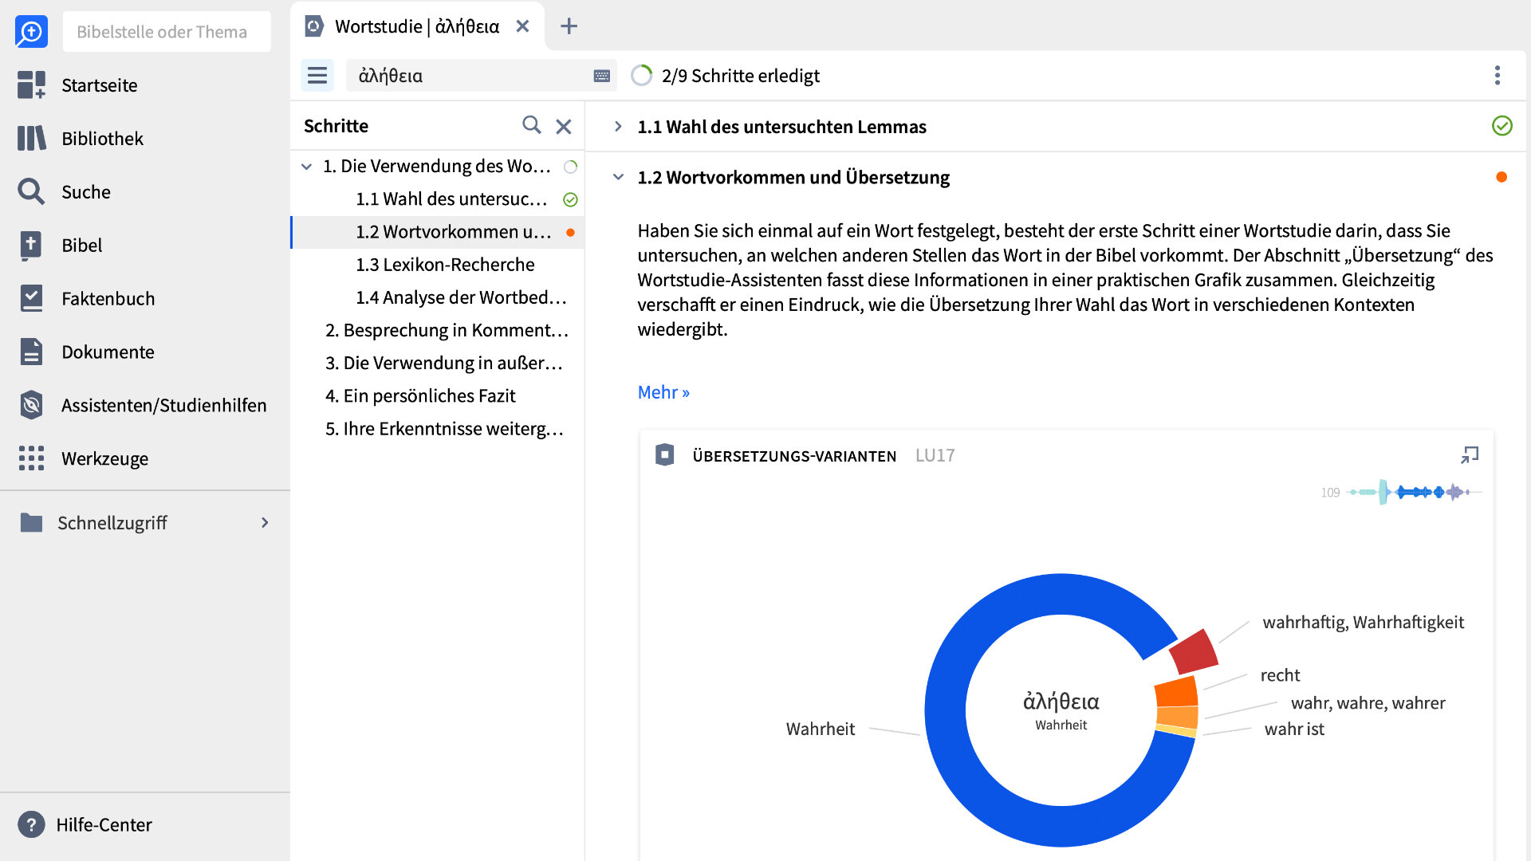Viewport: 1531px width, 861px height.
Task: Click dark orange recht segment of chart
Action: coord(1177,691)
